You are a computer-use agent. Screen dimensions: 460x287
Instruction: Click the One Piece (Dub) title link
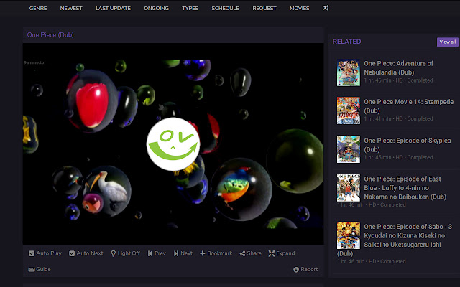(50, 34)
